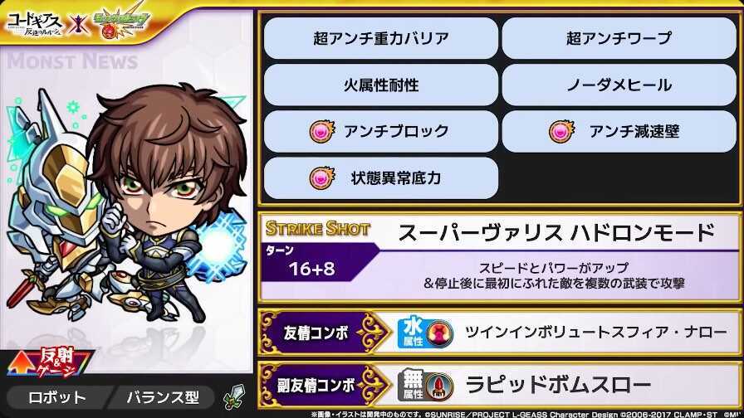744x418 pixels.
Task: Click the round orb icon beside ツインインボリュートスフィア
Action: click(439, 333)
